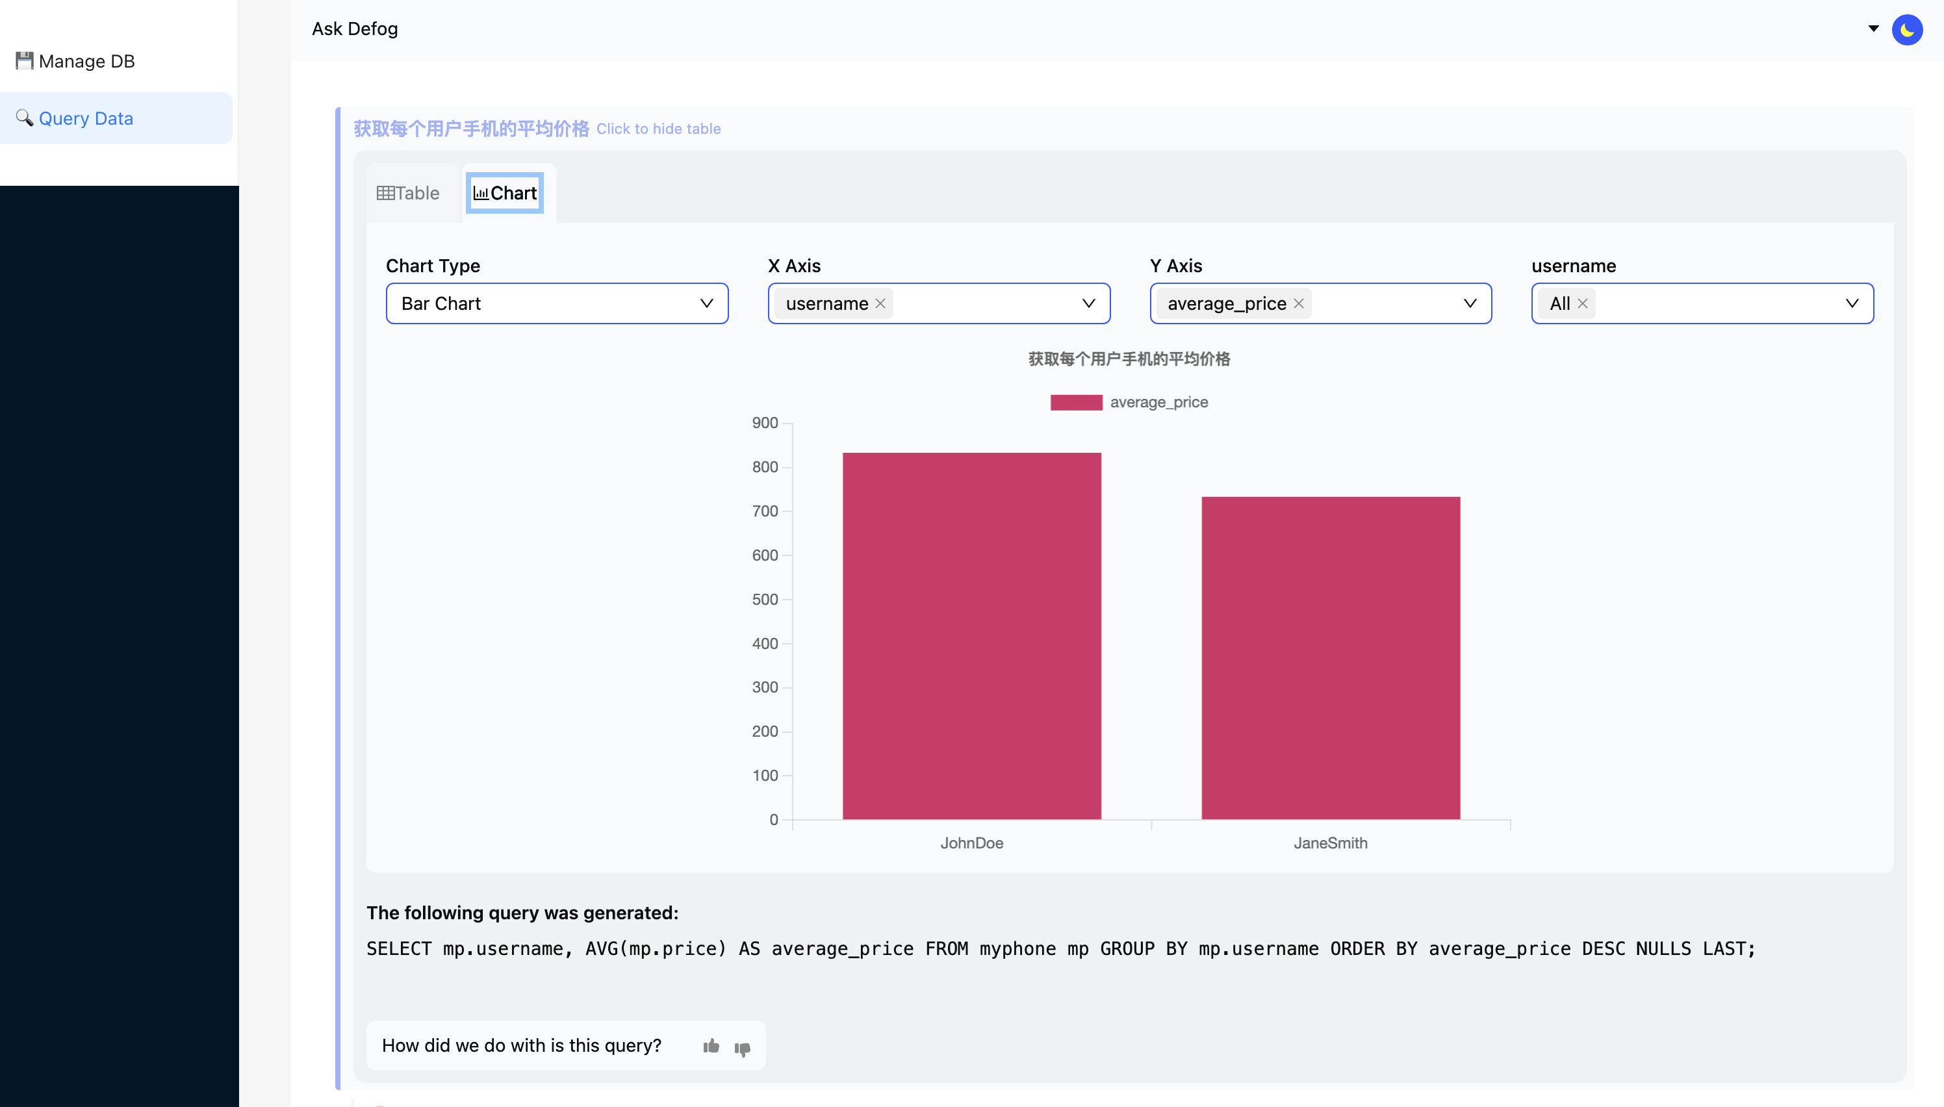
Task: Switch to the Table tab
Action: (x=408, y=193)
